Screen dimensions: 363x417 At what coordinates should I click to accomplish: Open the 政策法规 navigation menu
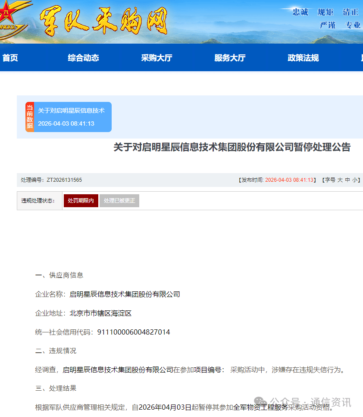(303, 57)
